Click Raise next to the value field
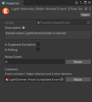Screen dimensions: 92x102 coord(78,62)
